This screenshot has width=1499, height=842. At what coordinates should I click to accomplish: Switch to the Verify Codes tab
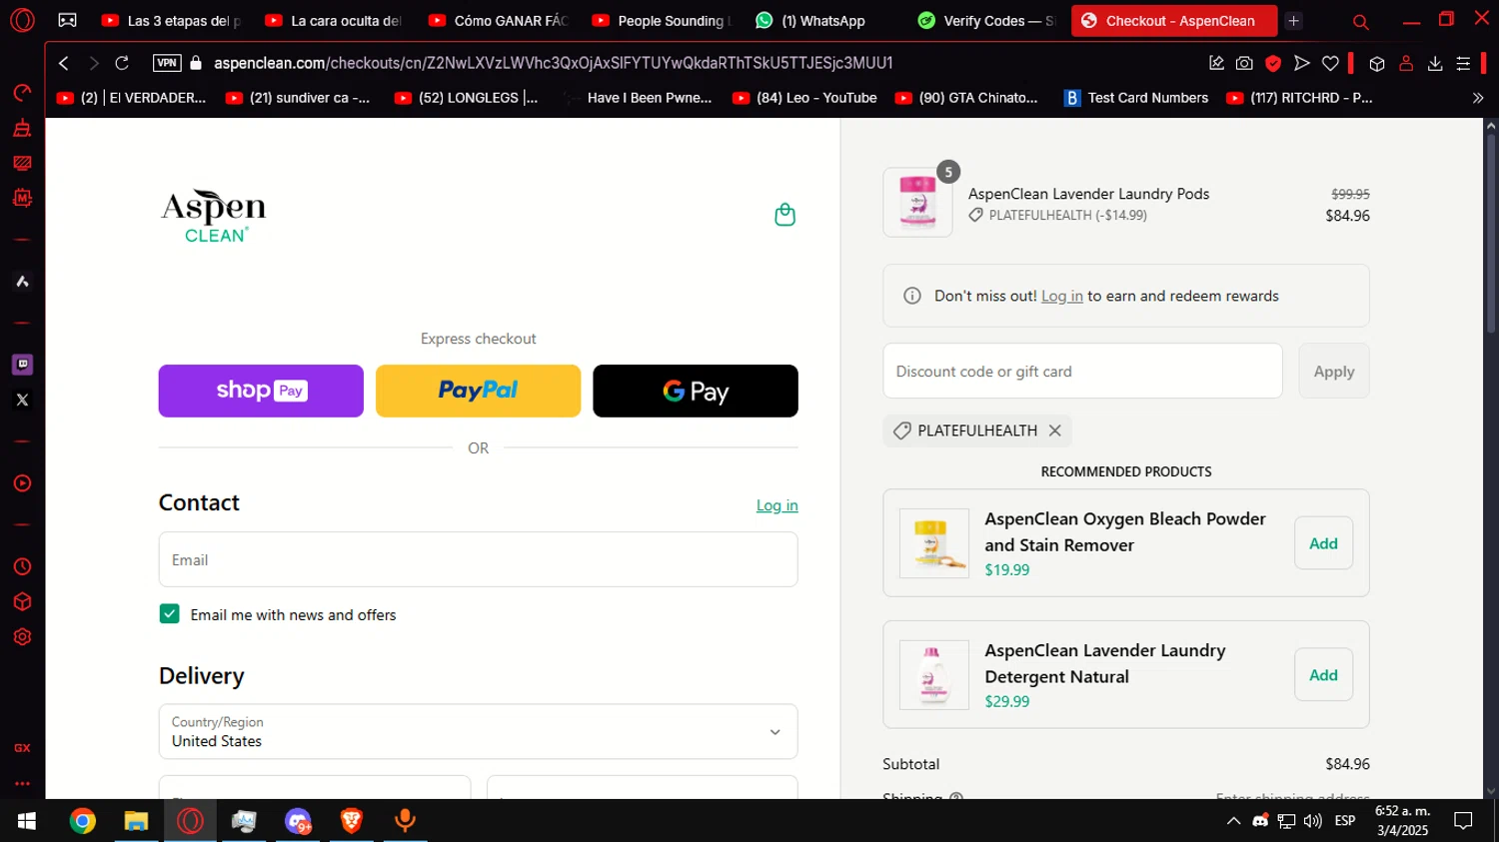tap(987, 20)
